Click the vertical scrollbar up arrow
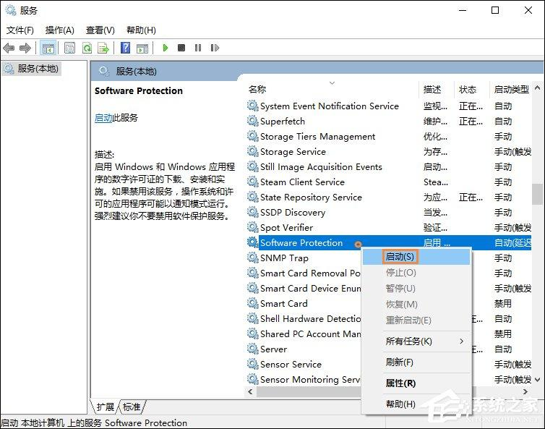The width and height of the screenshot is (545, 429). tap(537, 88)
